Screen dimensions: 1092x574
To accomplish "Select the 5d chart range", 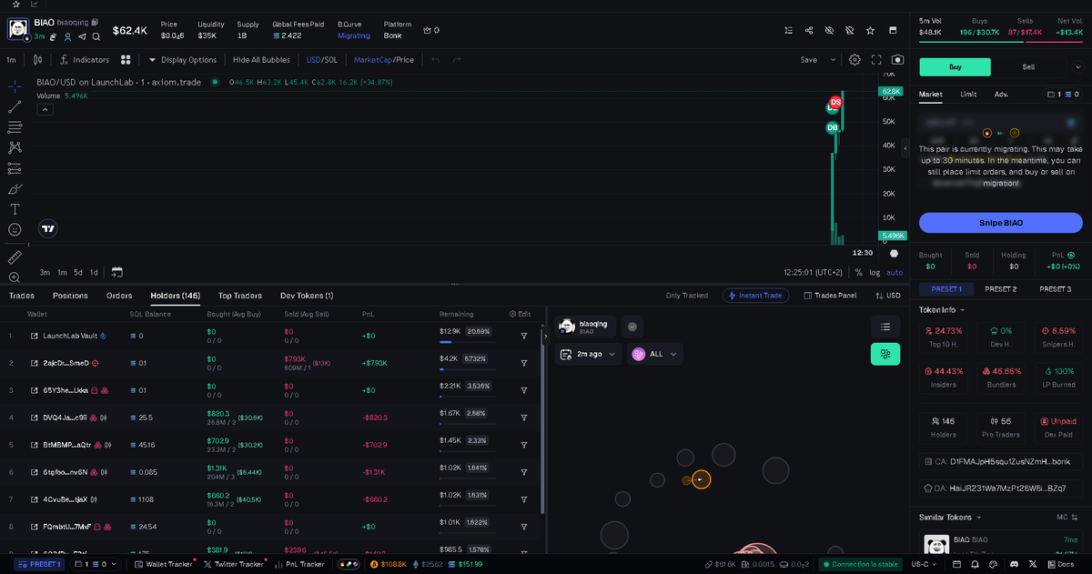I will 79,272.
